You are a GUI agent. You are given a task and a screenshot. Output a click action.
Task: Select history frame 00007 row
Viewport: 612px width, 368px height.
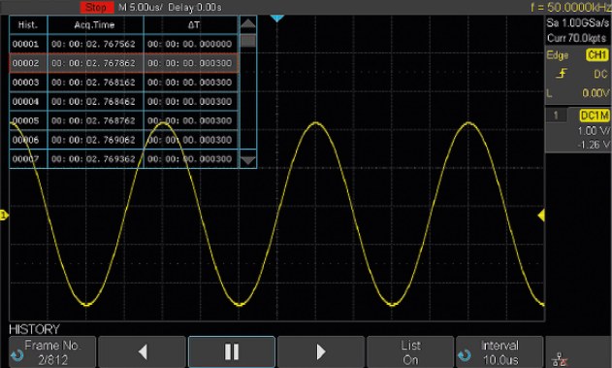(123, 158)
